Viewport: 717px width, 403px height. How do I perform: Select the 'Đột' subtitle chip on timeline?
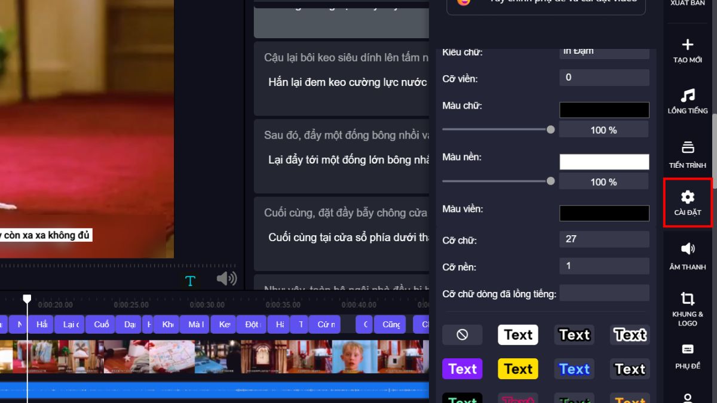251,324
